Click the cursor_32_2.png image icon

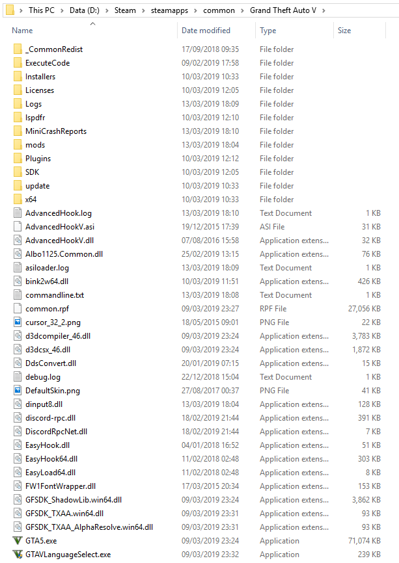18,322
